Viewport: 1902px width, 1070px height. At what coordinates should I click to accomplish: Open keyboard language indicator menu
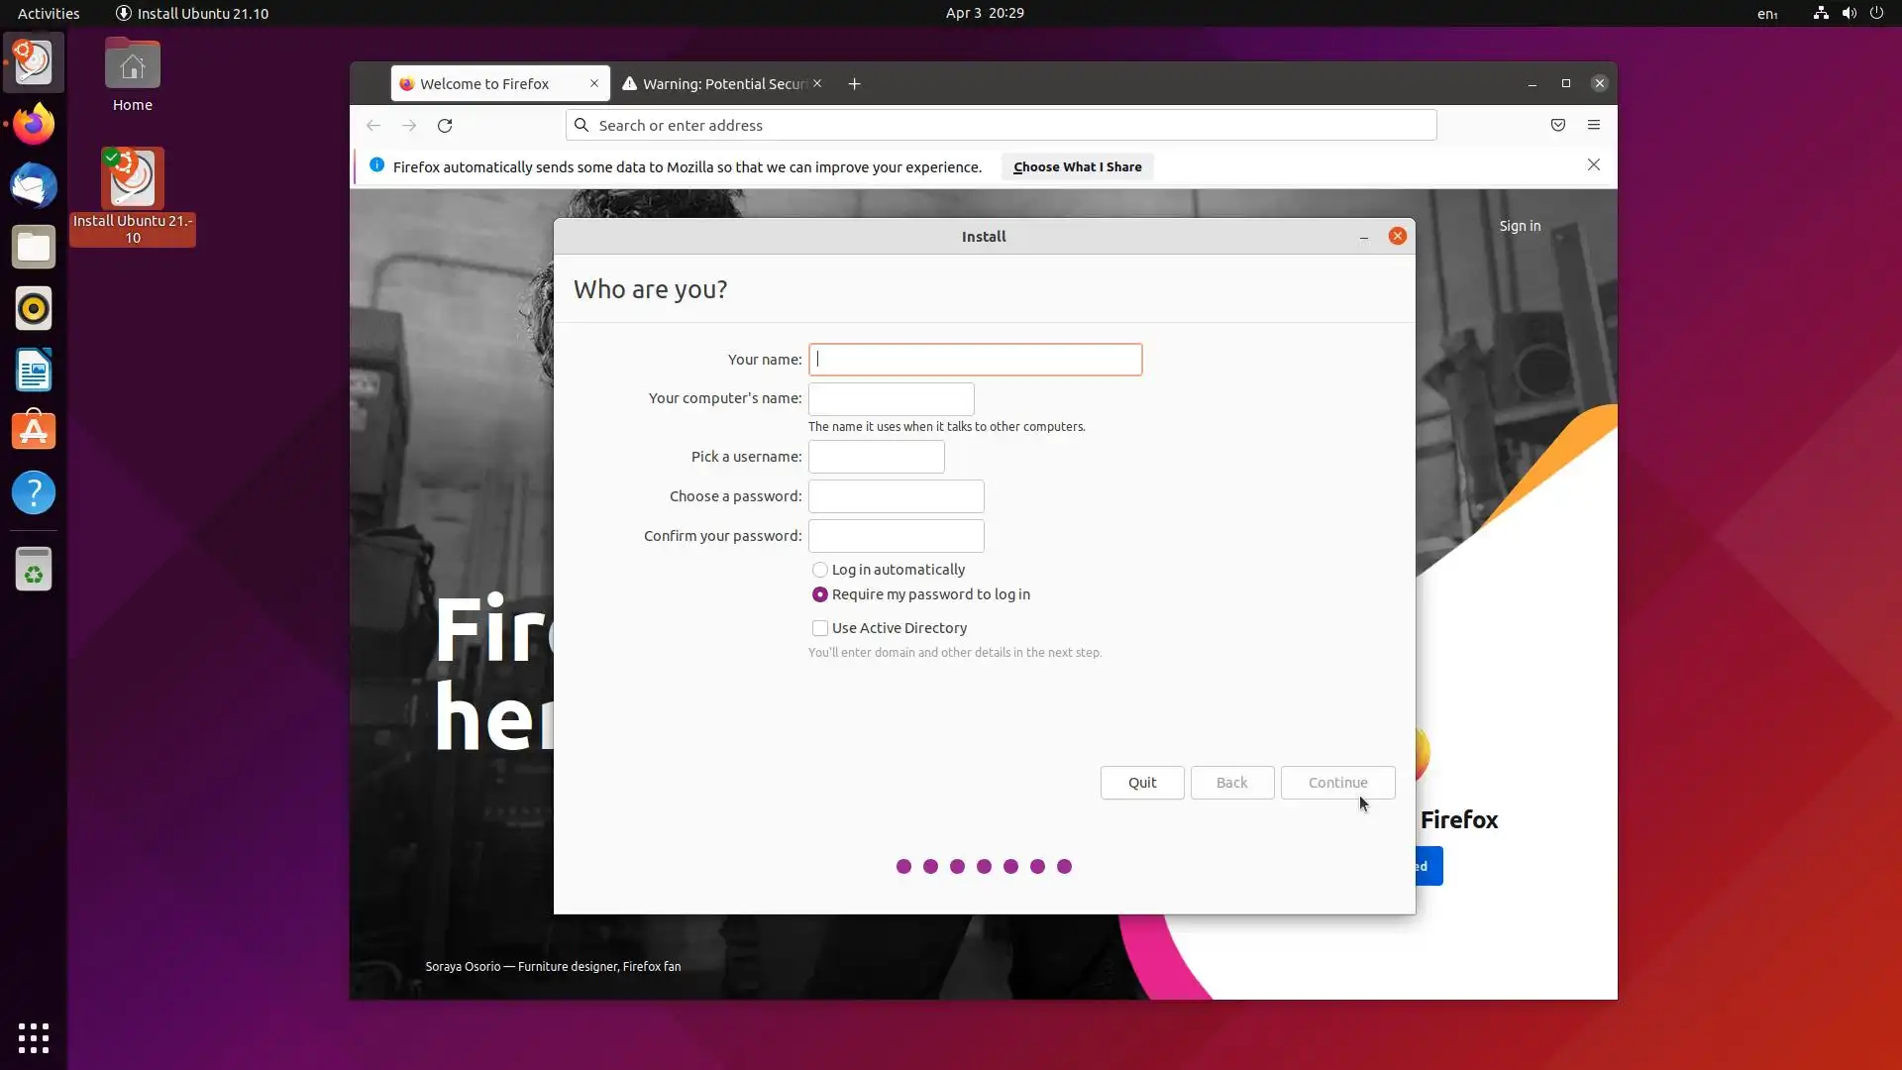click(1767, 13)
